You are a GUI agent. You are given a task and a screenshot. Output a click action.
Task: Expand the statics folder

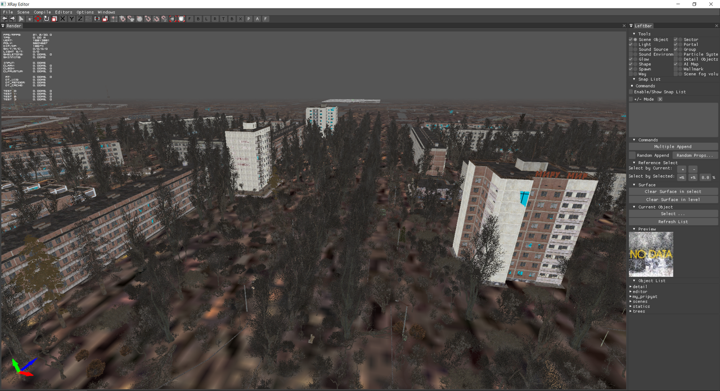pyautogui.click(x=631, y=307)
